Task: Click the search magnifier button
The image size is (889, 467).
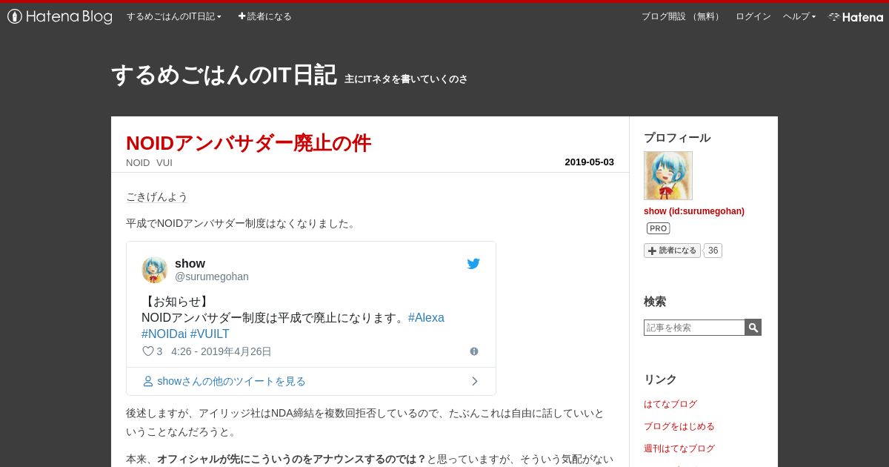Action: (753, 328)
